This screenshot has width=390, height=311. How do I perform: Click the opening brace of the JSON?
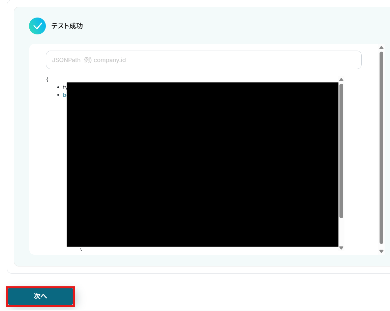point(47,79)
